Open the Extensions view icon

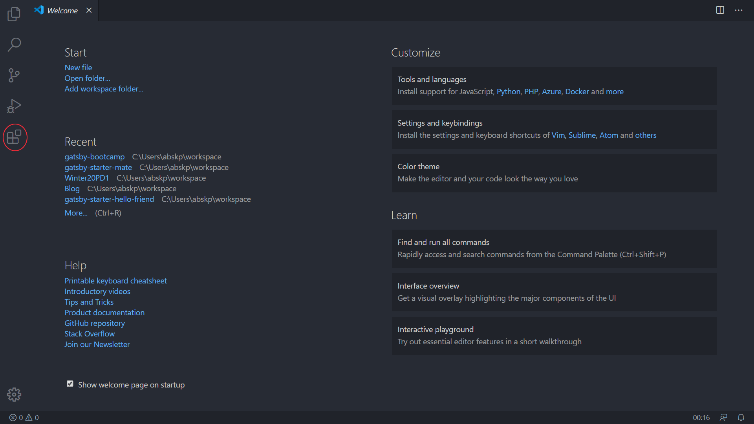(15, 137)
